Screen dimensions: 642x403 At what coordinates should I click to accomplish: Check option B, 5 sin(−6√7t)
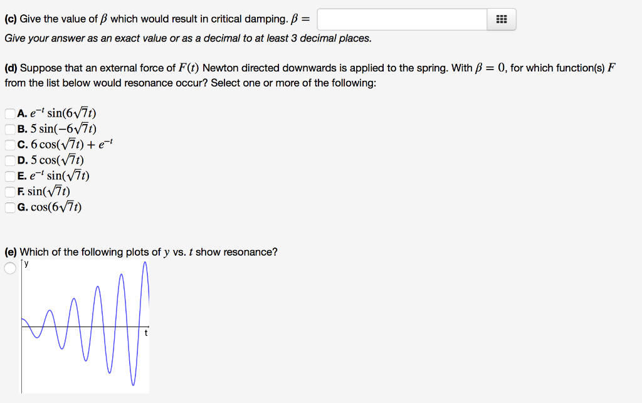pos(9,128)
